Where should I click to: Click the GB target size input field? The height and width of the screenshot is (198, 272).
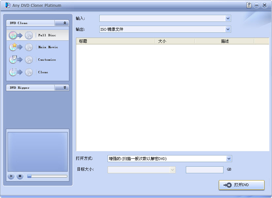[205, 170]
